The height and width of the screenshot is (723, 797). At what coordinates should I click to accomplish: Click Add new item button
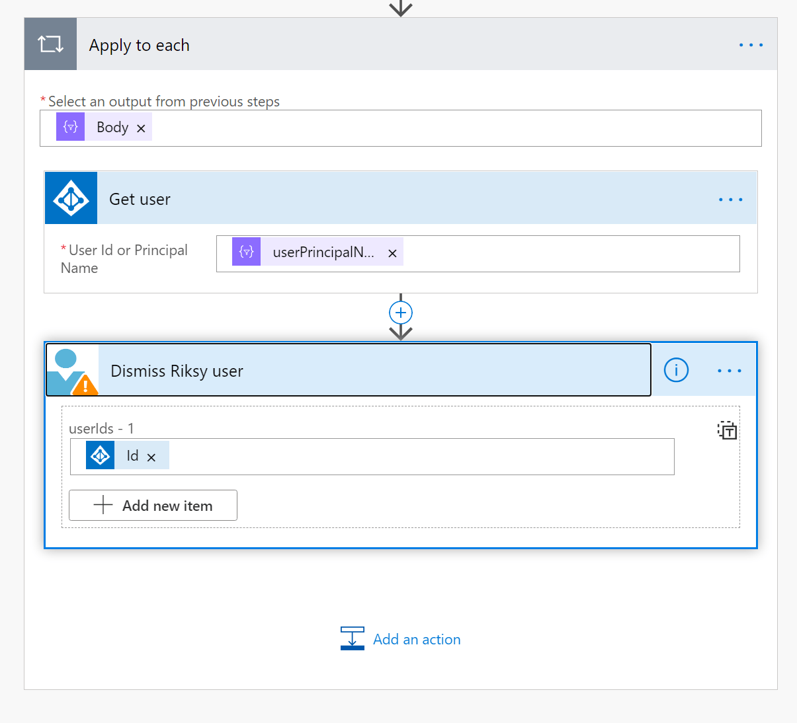point(153,506)
